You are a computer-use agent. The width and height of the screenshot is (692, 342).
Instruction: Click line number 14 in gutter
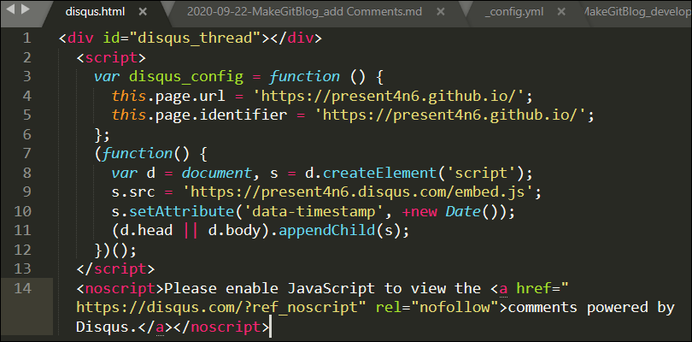tap(22, 288)
